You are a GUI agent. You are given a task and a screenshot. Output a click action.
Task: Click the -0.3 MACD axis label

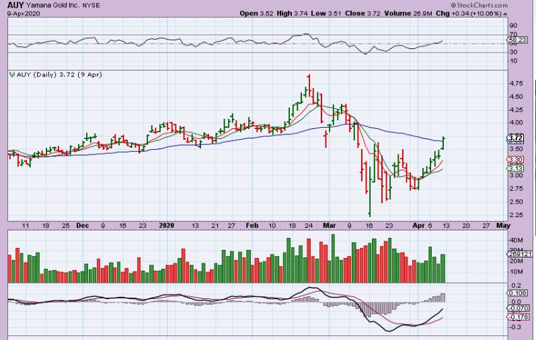(516, 327)
